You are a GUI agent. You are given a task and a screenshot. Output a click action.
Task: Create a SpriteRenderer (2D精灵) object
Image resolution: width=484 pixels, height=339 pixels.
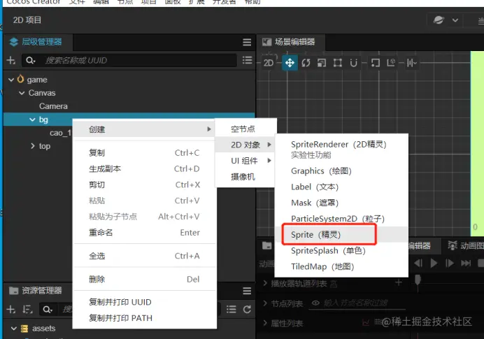click(341, 150)
